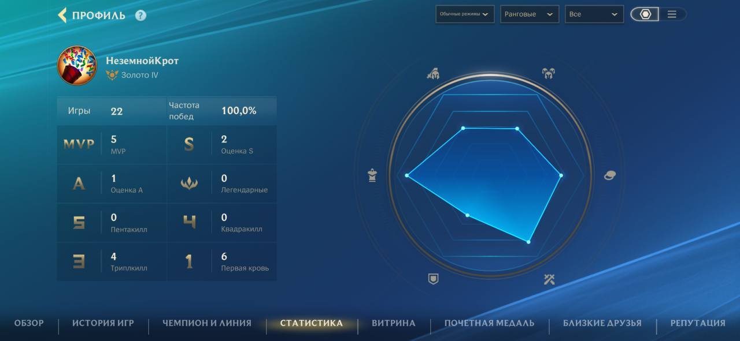Open the ЧЕМПИОН И ЛИНИЯ tab
This screenshot has height=341, width=740.
point(207,323)
